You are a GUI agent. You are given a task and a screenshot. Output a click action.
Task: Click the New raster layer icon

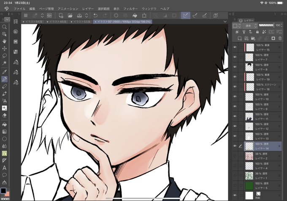tap(240, 39)
